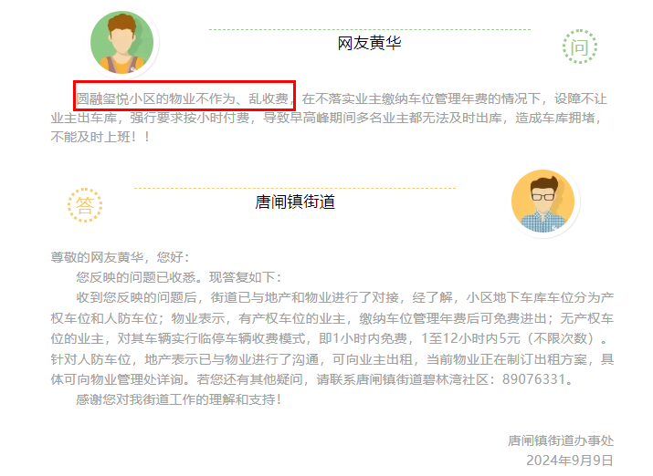Click the orange 答 answer badge
Viewport: 653px width, 476px height.
(x=85, y=205)
